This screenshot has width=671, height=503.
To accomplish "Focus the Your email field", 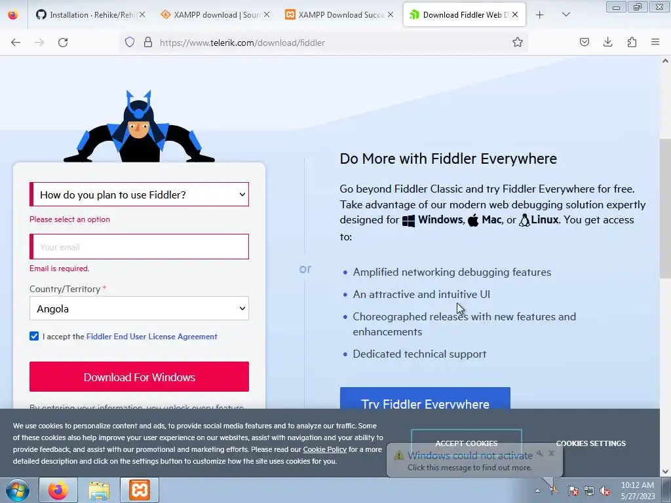I will tap(139, 247).
